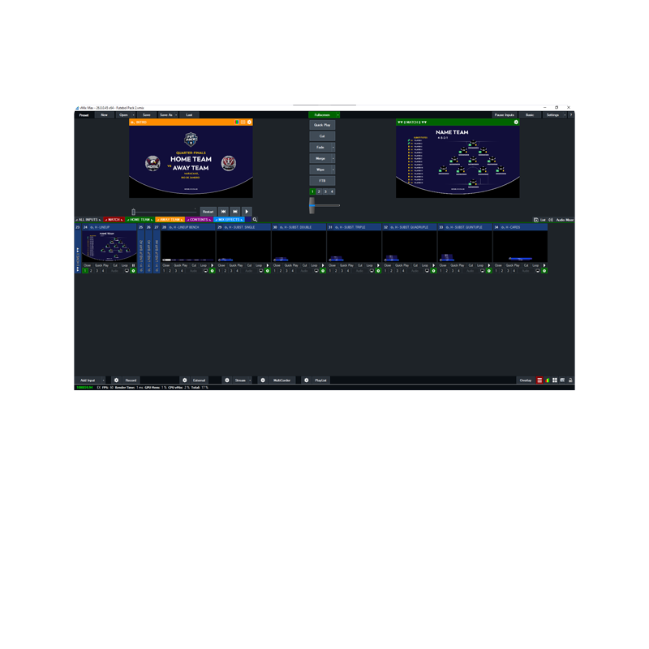Expand the Fade transition dropdown arrow
Image resolution: width=649 pixels, height=649 pixels.
coord(333,147)
